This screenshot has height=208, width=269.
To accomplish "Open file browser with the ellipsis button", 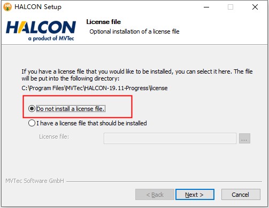I will pos(244,138).
